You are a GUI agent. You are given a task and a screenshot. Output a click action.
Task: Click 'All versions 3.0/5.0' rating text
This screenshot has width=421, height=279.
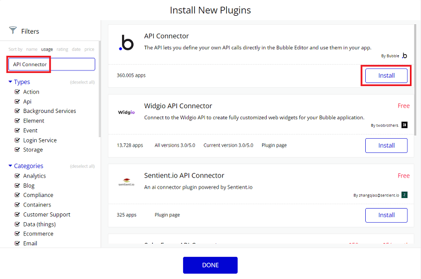click(x=175, y=145)
